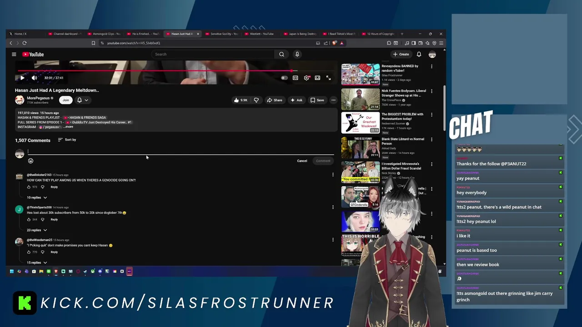Cancel the comment draft
The width and height of the screenshot is (582, 327).
(302, 161)
